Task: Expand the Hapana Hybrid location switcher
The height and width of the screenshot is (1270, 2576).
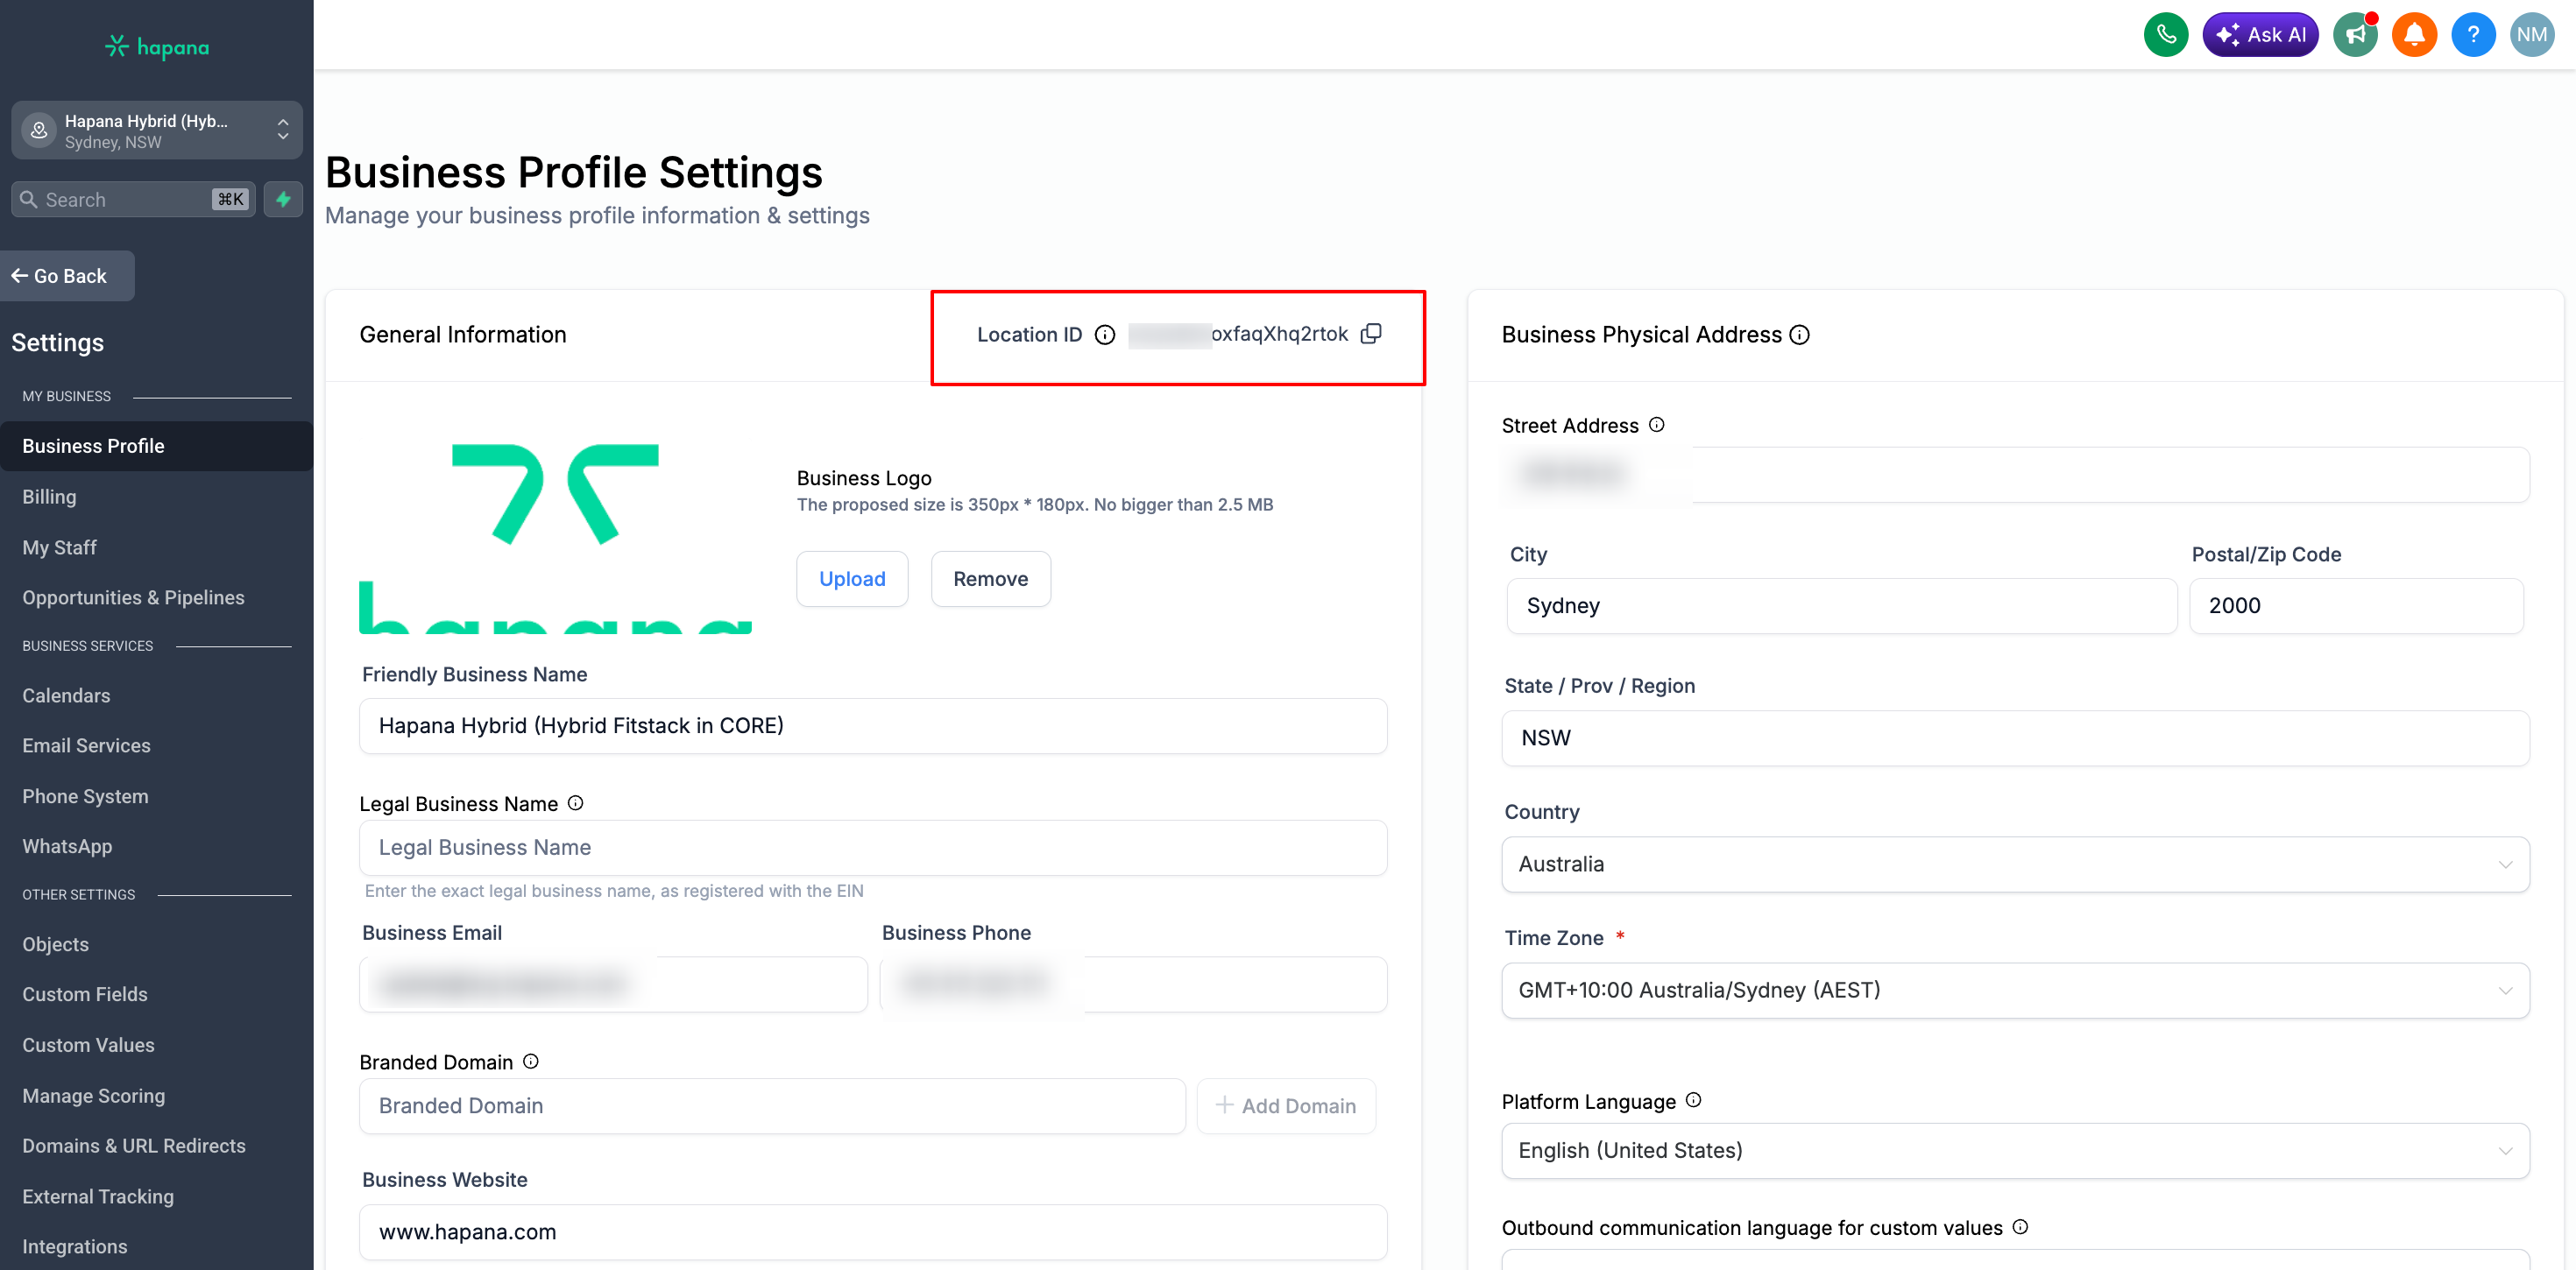Action: (x=157, y=131)
